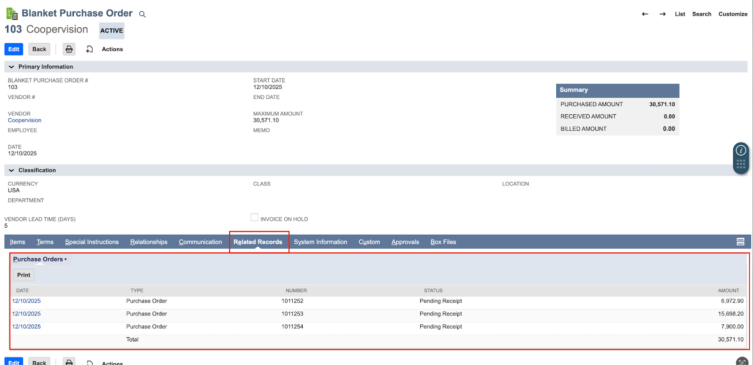Click the new note icon beside Actions

(89, 49)
